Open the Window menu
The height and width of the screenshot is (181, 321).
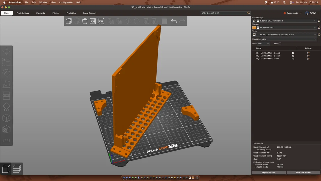[43, 3]
